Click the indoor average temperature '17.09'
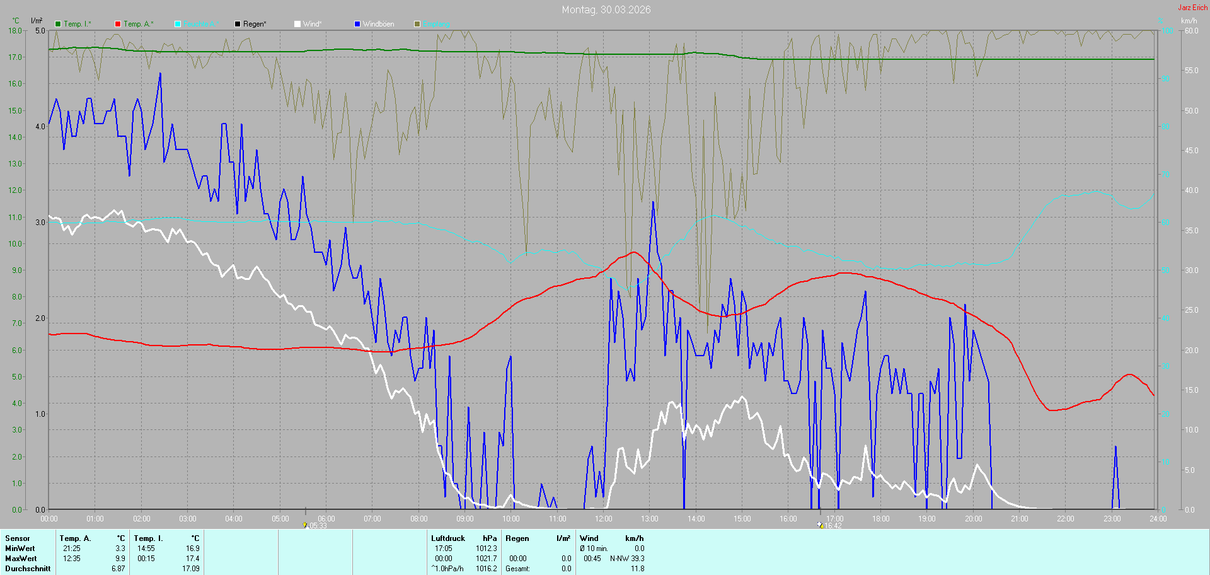Image resolution: width=1210 pixels, height=575 pixels. 191,569
